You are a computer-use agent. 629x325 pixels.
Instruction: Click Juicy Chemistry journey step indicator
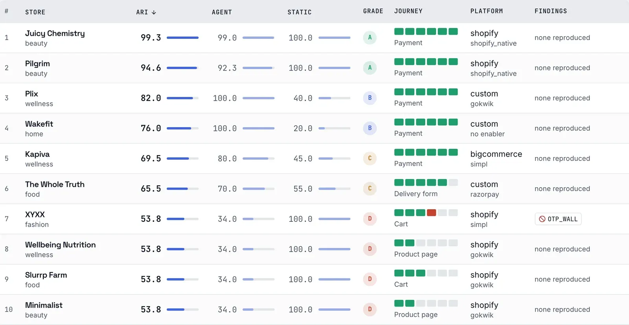coord(426,31)
